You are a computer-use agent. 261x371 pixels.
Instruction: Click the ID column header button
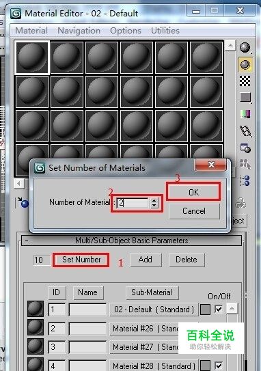[x=56, y=292]
